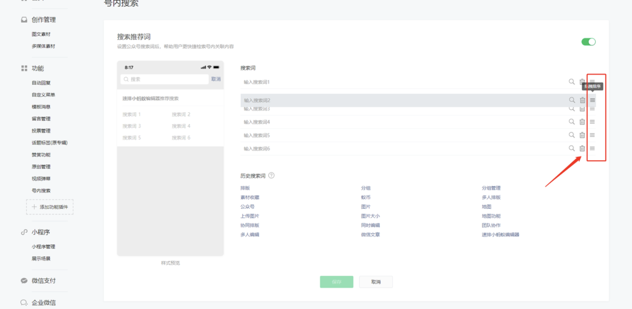Click the magnifier icon for 搜索词1

(x=571, y=82)
